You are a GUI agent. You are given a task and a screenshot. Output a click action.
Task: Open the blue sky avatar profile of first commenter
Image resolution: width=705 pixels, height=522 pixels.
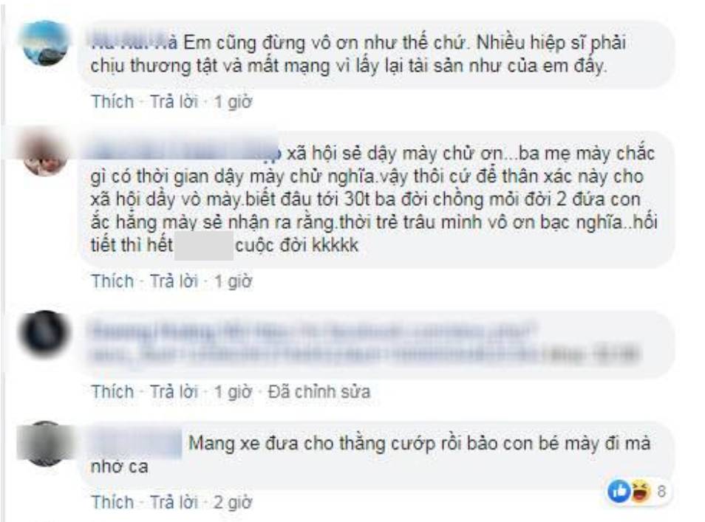click(x=45, y=43)
